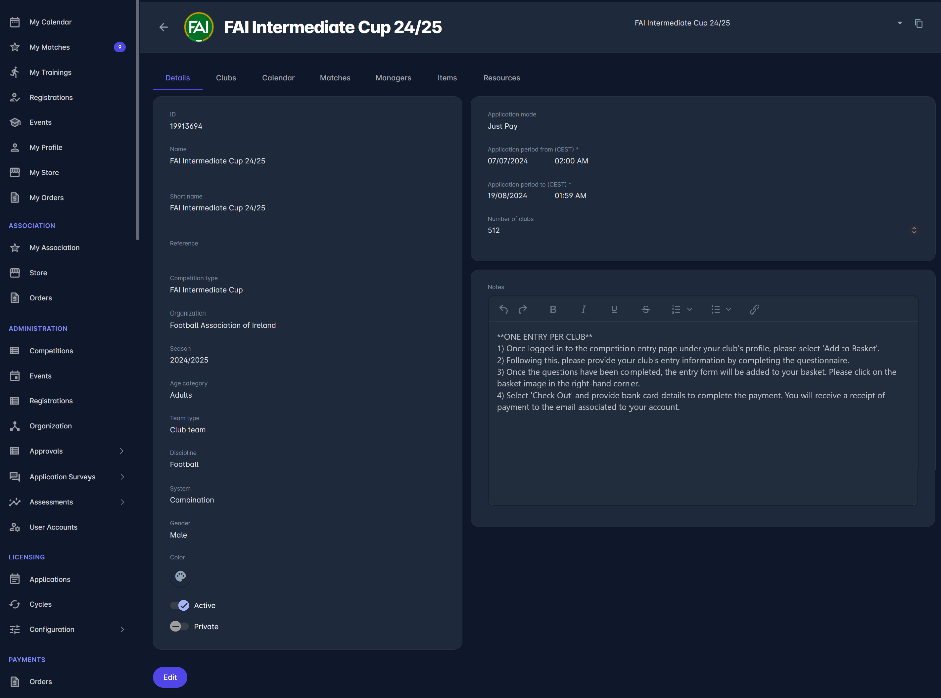Viewport: 941px width, 698px height.
Task: Toggle italic formatting in Notes
Action: 584,309
